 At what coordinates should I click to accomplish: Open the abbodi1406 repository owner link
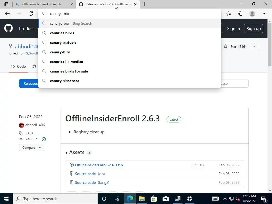click(26, 46)
